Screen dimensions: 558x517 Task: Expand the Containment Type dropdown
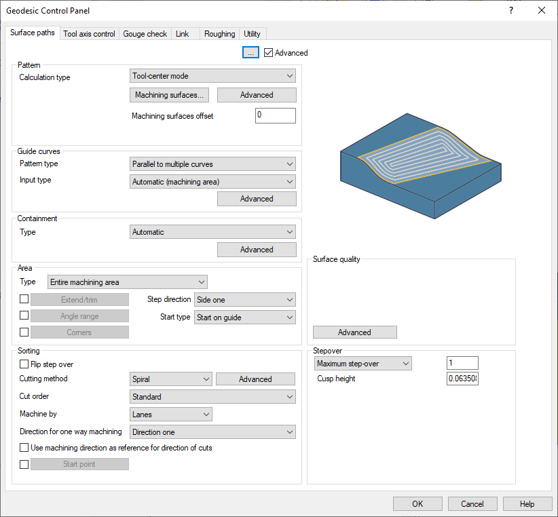pyautogui.click(x=212, y=232)
